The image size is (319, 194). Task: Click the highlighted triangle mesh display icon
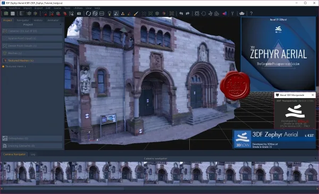116,13
